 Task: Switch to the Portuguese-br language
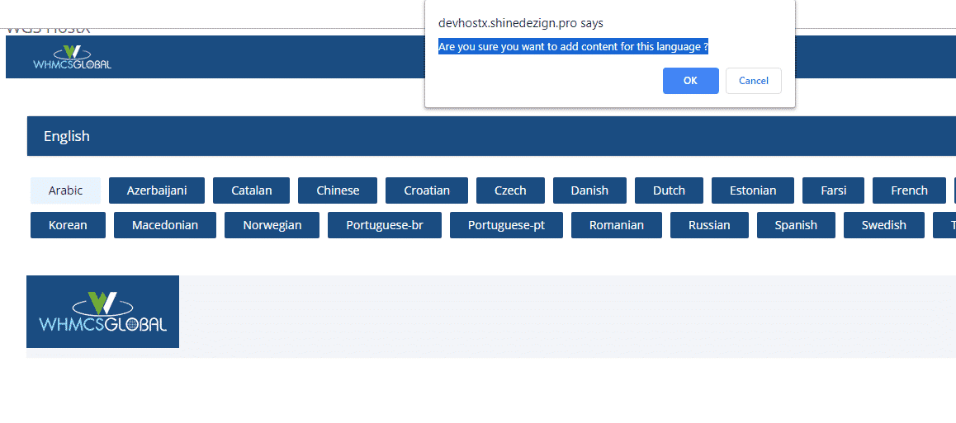385,225
